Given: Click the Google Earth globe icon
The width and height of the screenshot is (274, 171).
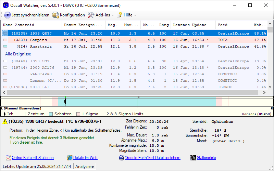Looking at the screenshot, I should pyautogui.click(x=122, y=158).
